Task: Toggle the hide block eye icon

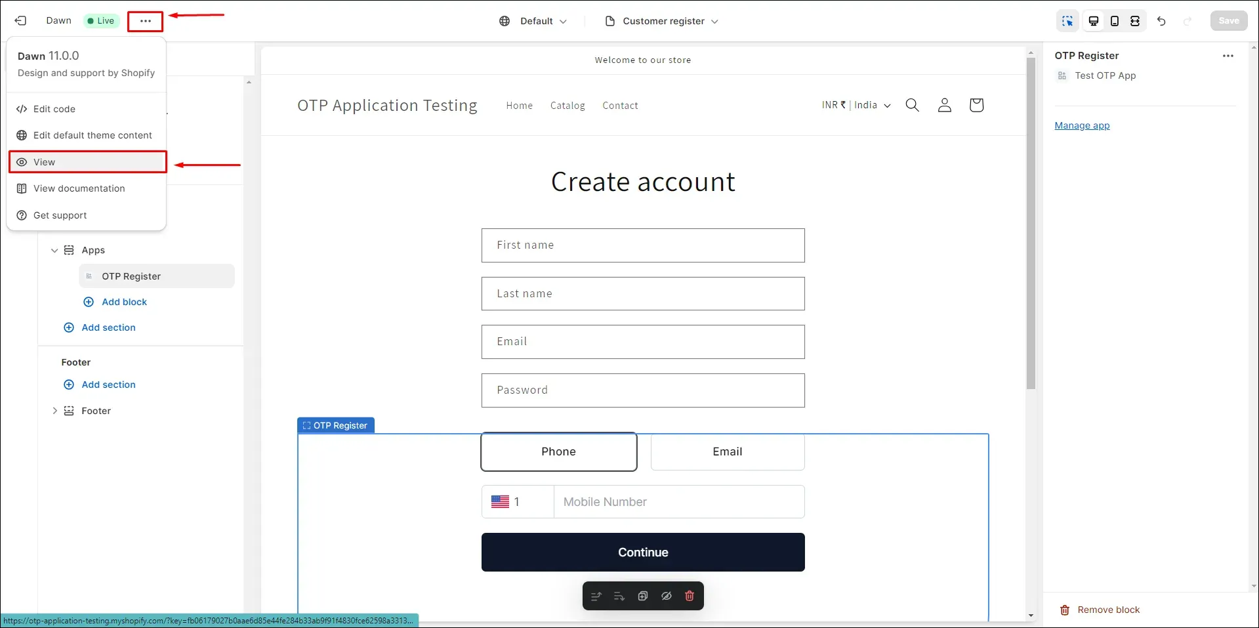Action: [667, 596]
